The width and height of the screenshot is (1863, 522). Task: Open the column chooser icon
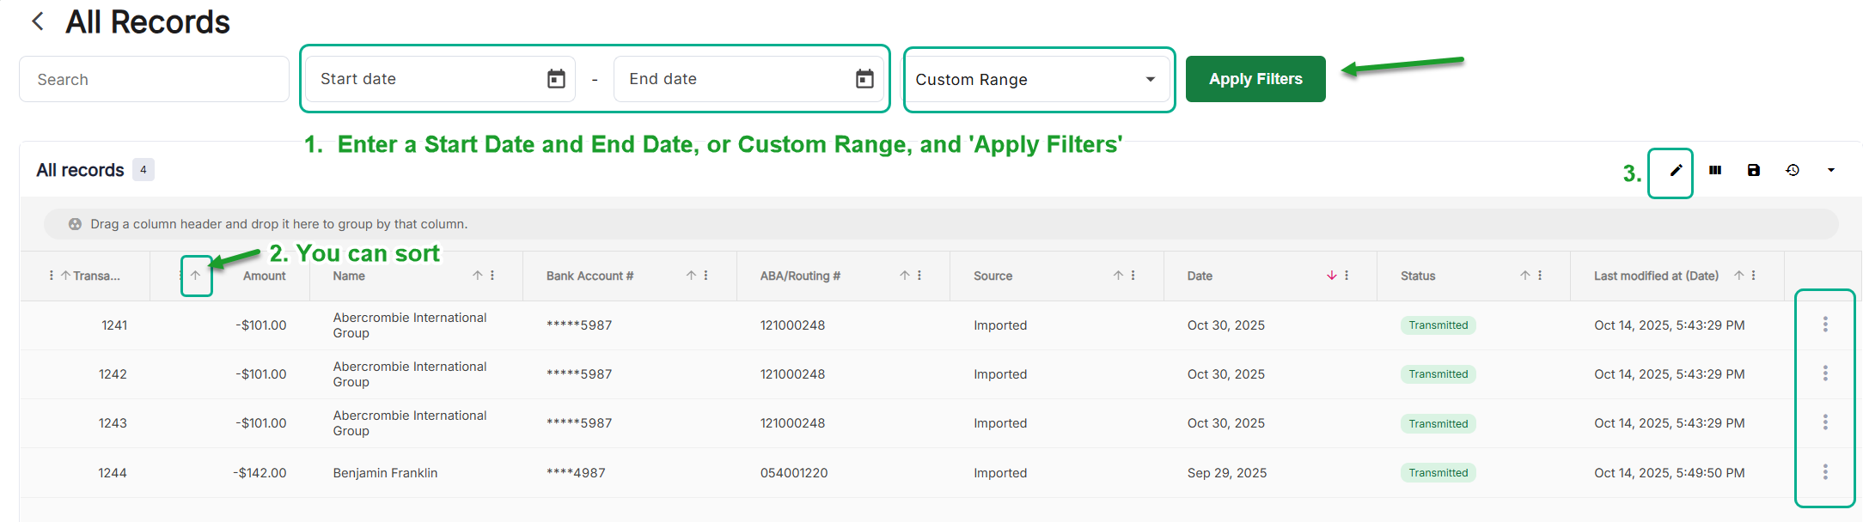coord(1715,171)
